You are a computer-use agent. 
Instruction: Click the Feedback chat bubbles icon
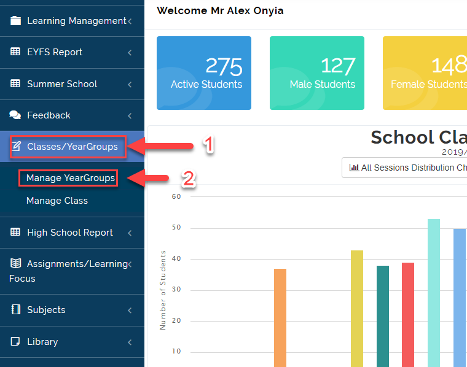tap(15, 115)
